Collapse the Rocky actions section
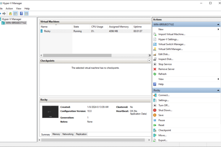This screenshot has height=147, width=221. click(218, 90)
